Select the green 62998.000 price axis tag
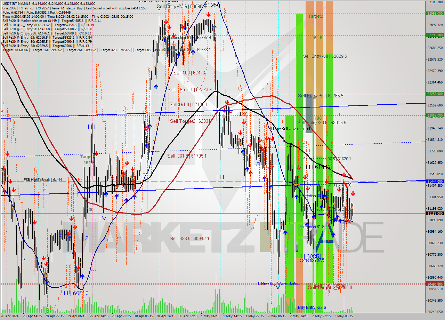This screenshot has height=320, width=445. click(435, 14)
